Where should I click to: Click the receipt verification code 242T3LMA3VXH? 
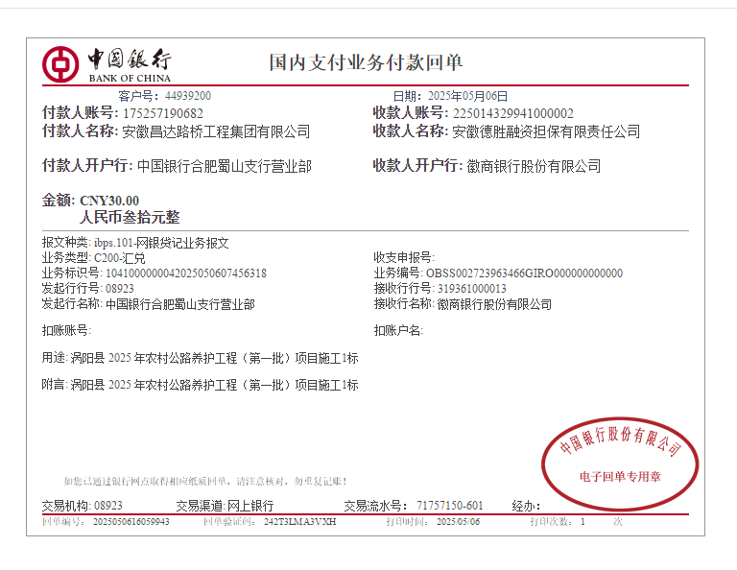tap(299, 522)
